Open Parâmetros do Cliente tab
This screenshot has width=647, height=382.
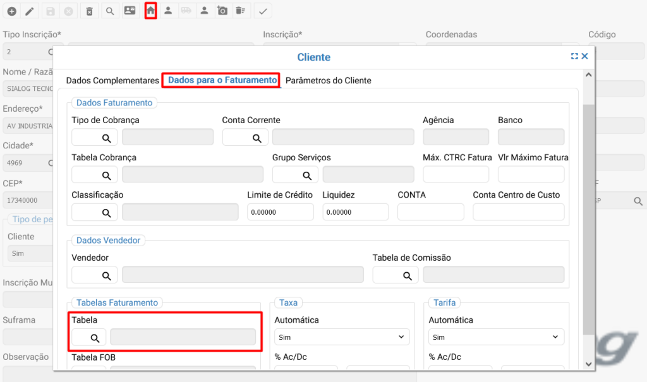328,81
